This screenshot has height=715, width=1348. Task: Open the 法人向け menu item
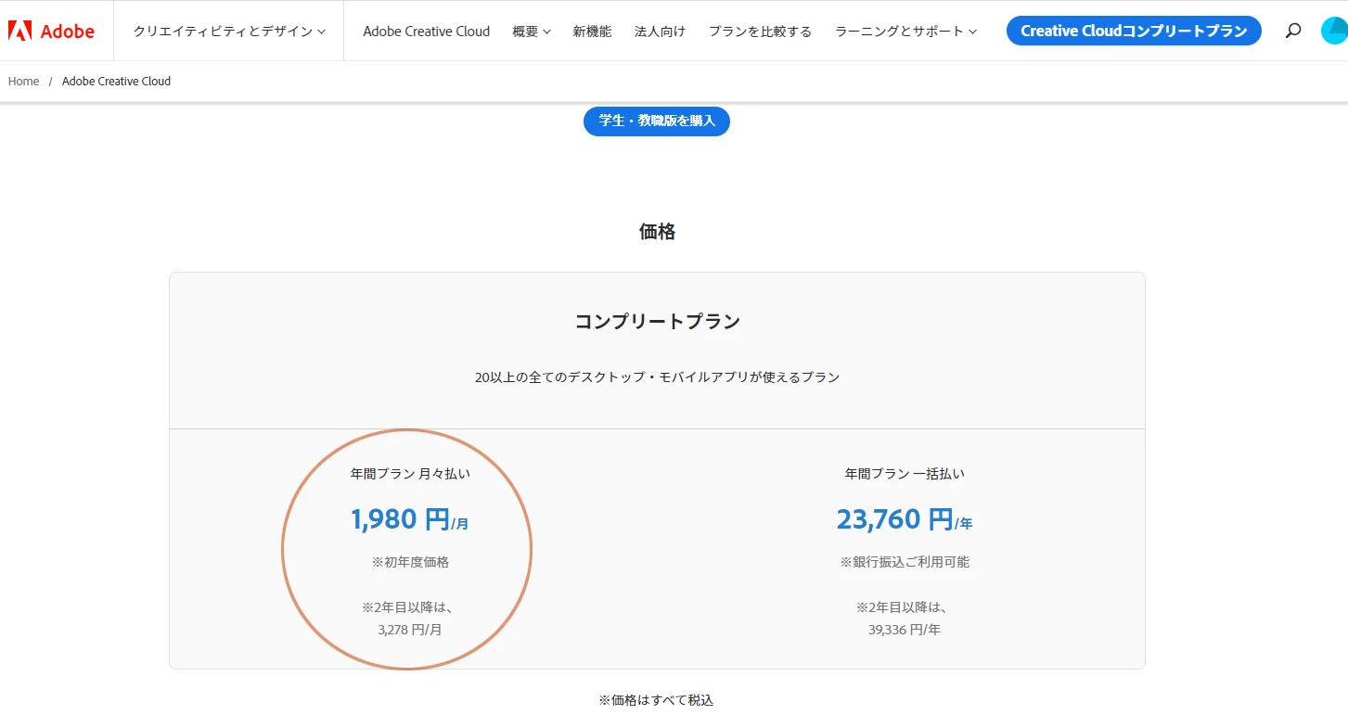(x=660, y=31)
